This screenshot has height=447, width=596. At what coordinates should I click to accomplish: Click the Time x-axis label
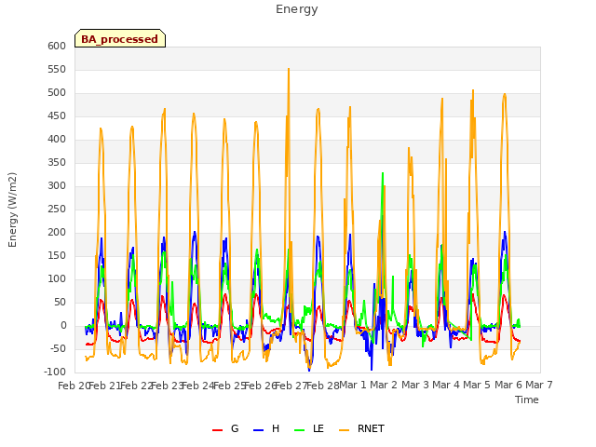(527, 400)
